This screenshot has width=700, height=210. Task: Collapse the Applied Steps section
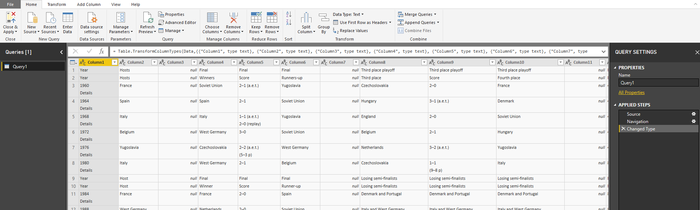615,105
